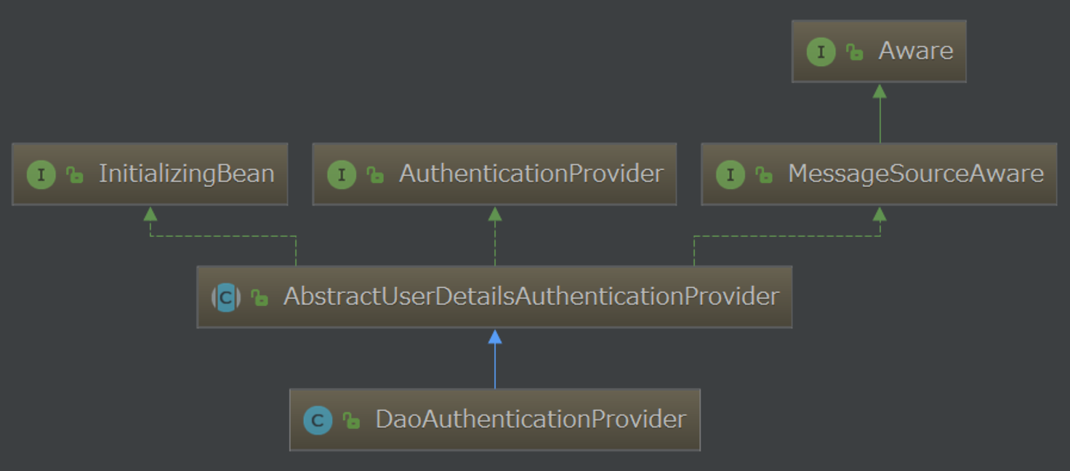Select the InitializingBean label text
The height and width of the screenshot is (471, 1070).
[187, 174]
